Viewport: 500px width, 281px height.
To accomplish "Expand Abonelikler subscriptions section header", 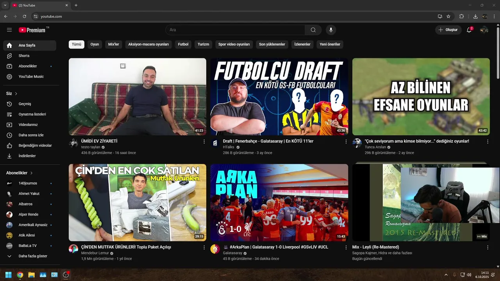I will point(20,173).
